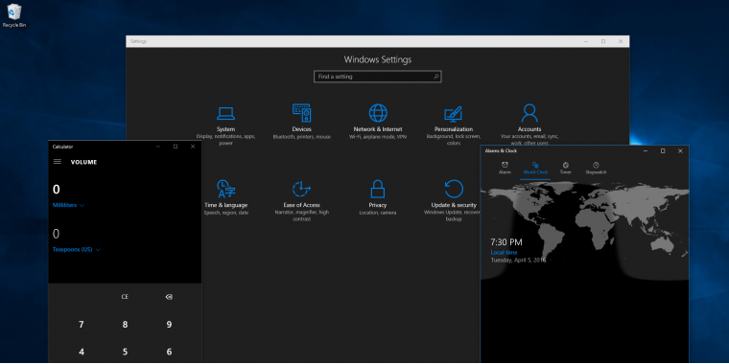Click "Wi-Fi, airplane mode, VPN" description
729x364 pixels.
tap(378, 137)
